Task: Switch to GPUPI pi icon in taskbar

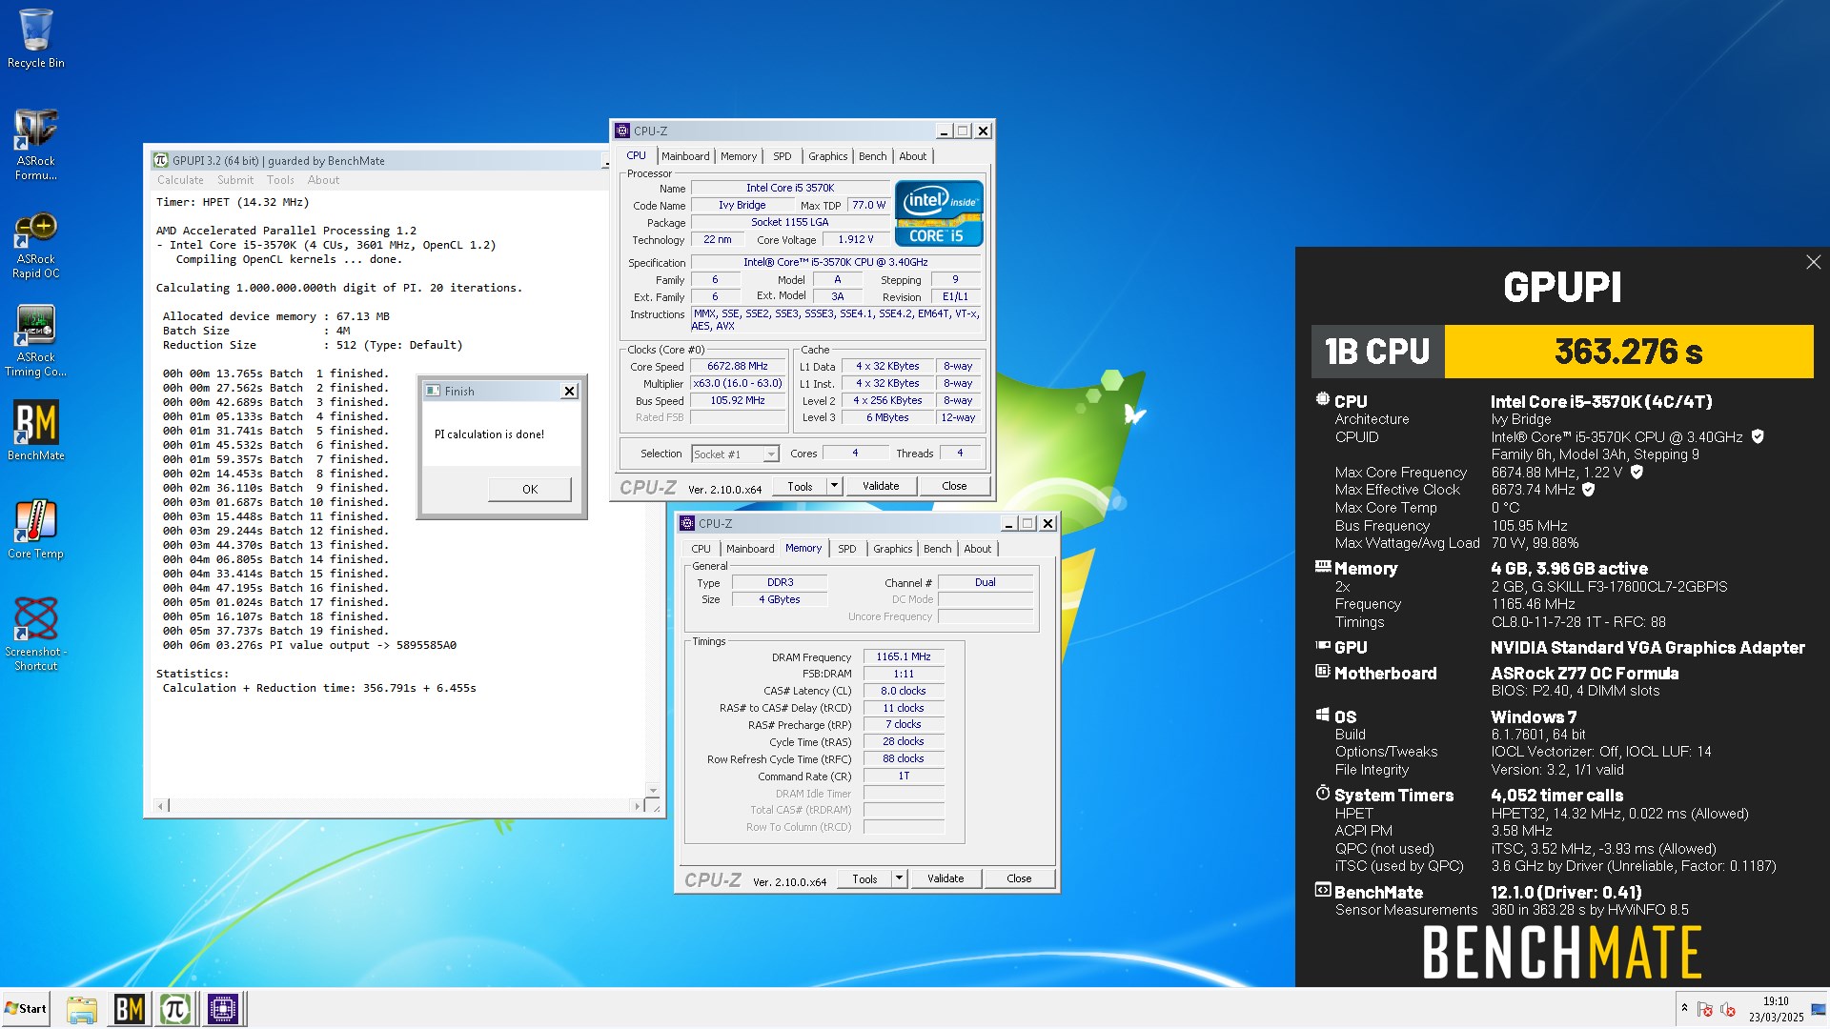Action: coord(175,1009)
